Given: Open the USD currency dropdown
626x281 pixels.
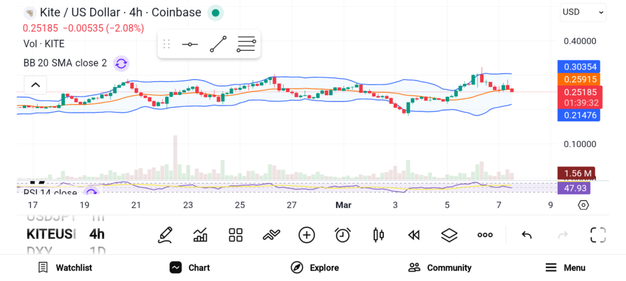Looking at the screenshot, I should [583, 12].
